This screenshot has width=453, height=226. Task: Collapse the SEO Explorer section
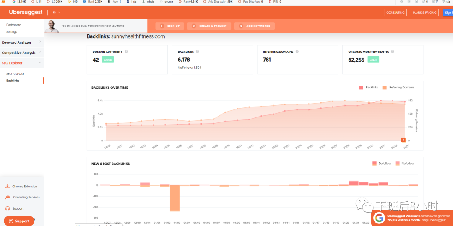40,63
